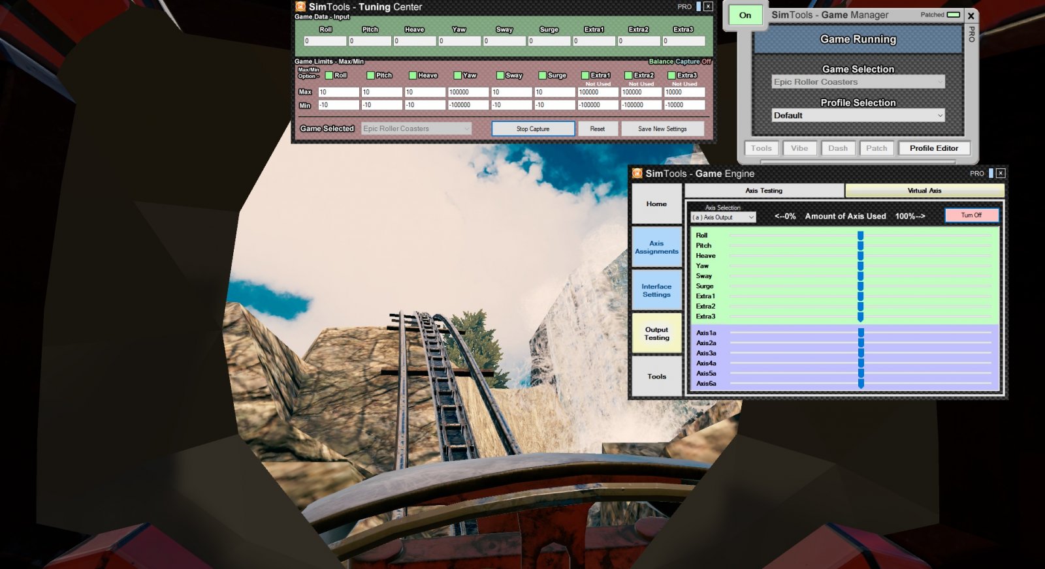The width and height of the screenshot is (1045, 569).
Task: Toggle the green On switch in Game Manager
Action: pyautogui.click(x=745, y=15)
